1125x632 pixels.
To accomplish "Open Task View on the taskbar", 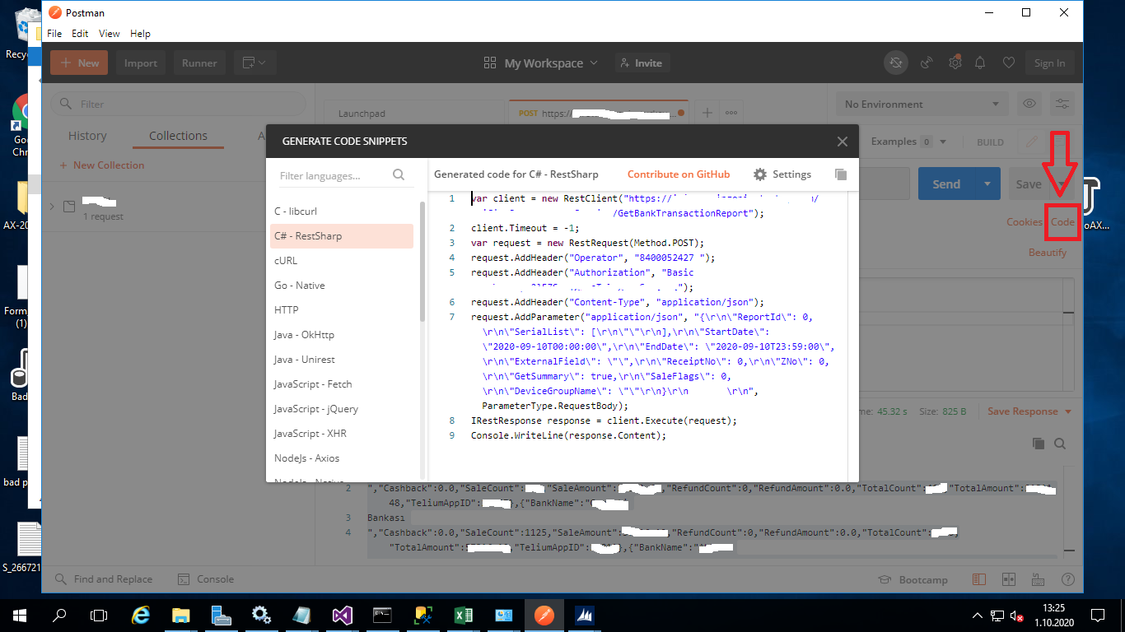I will (x=99, y=615).
